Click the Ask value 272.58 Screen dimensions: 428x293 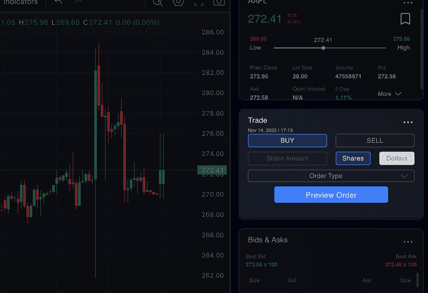[x=259, y=97]
